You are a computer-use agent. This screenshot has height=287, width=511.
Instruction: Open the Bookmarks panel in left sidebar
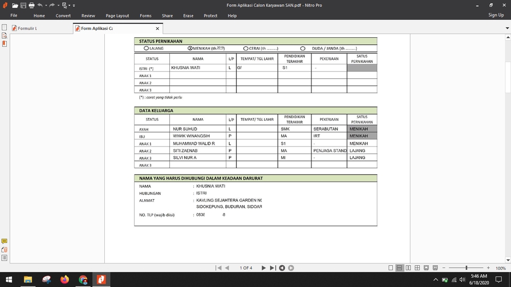[x=4, y=44]
